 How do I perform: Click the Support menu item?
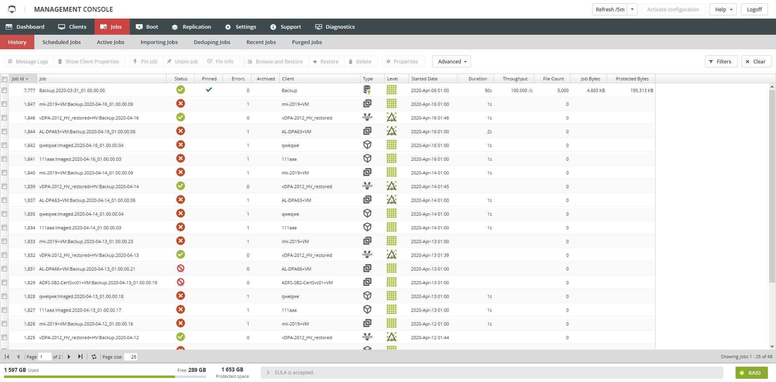coord(286,27)
